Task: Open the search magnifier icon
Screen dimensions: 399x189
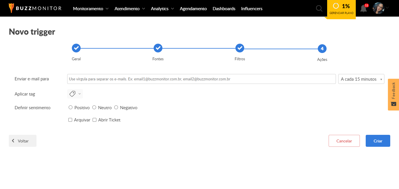Action: click(319, 8)
